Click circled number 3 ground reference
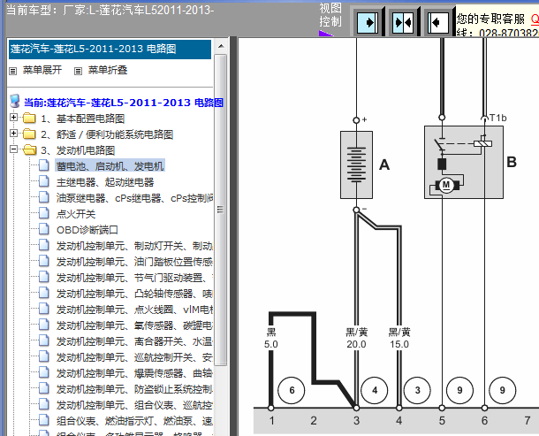Screen dimensions: 539x436 tap(417, 390)
